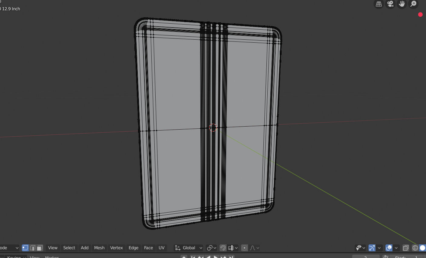Switch to solid viewport shading
426x258 pixels.
click(422, 248)
